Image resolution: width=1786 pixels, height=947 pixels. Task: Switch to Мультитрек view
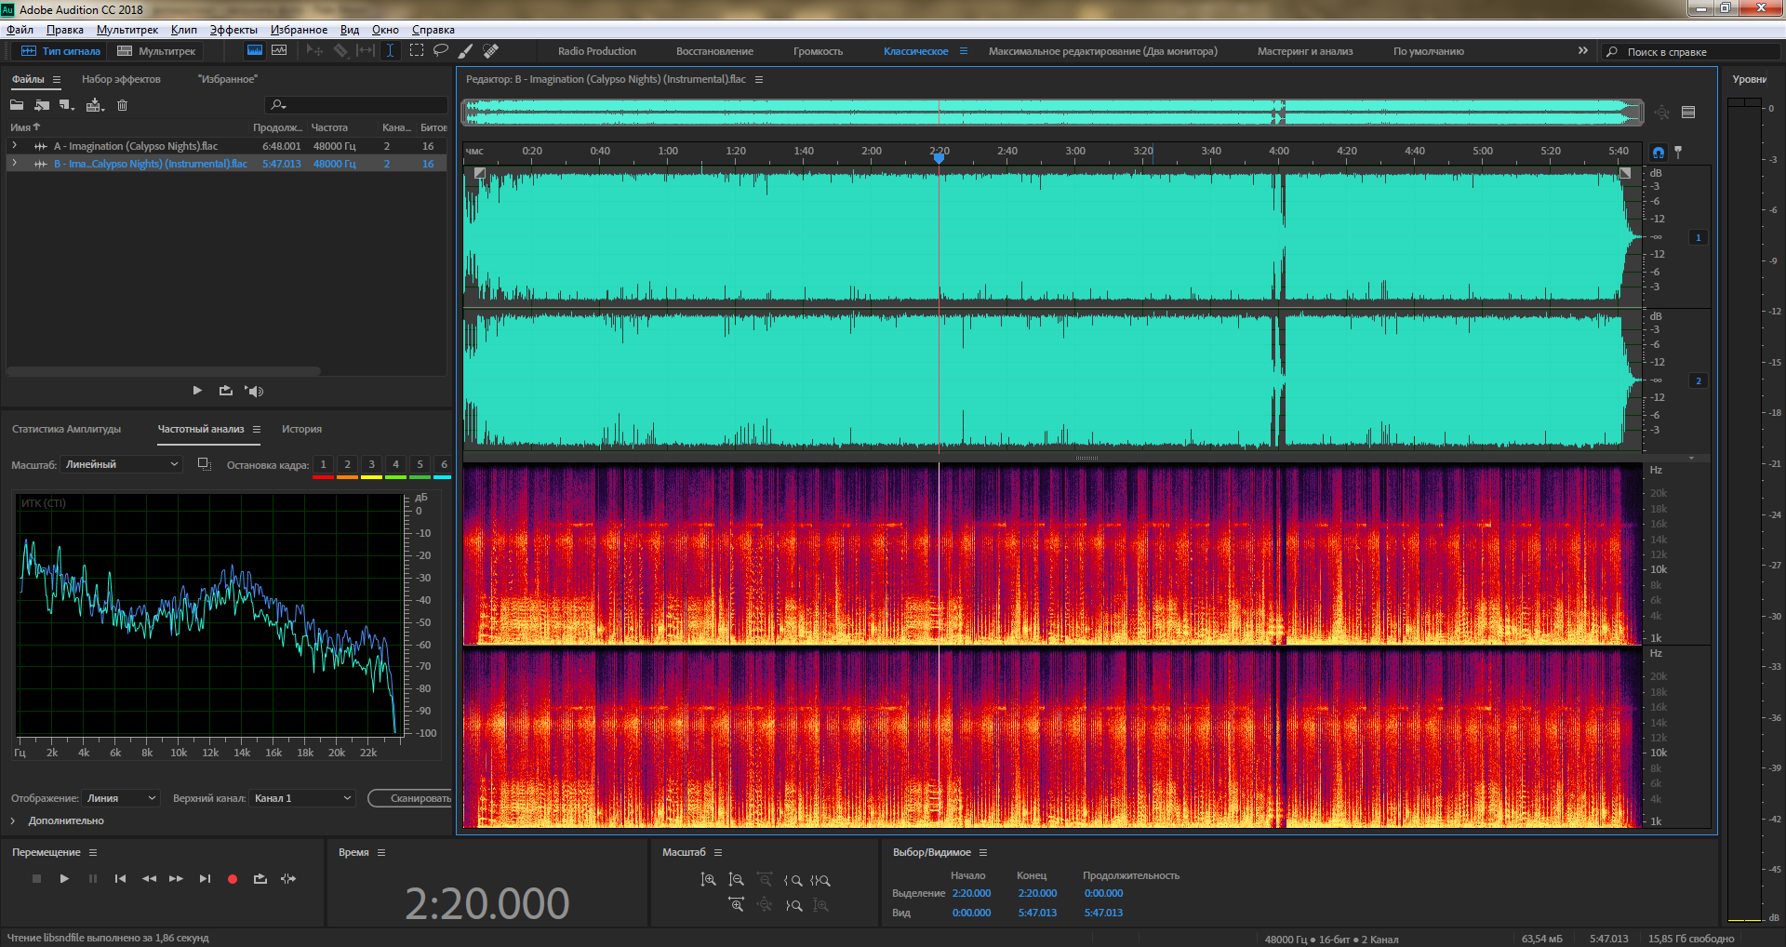[x=157, y=51]
